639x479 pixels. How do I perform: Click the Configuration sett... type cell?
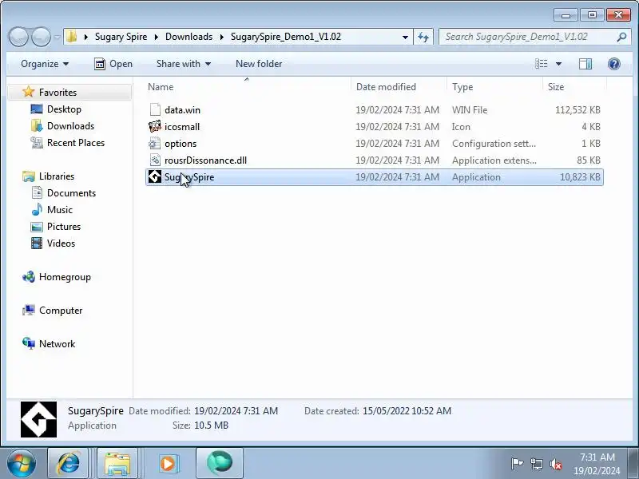click(494, 144)
